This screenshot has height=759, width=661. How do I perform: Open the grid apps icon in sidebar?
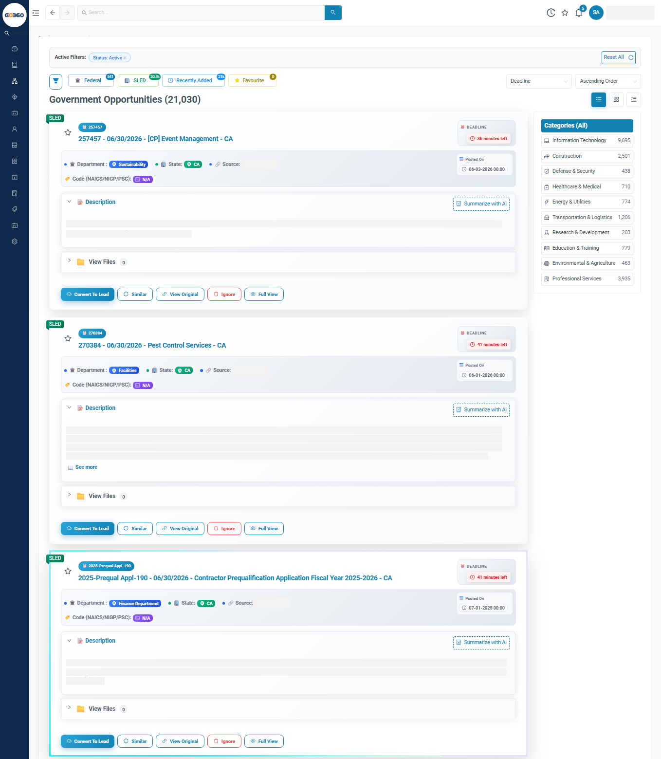[15, 161]
